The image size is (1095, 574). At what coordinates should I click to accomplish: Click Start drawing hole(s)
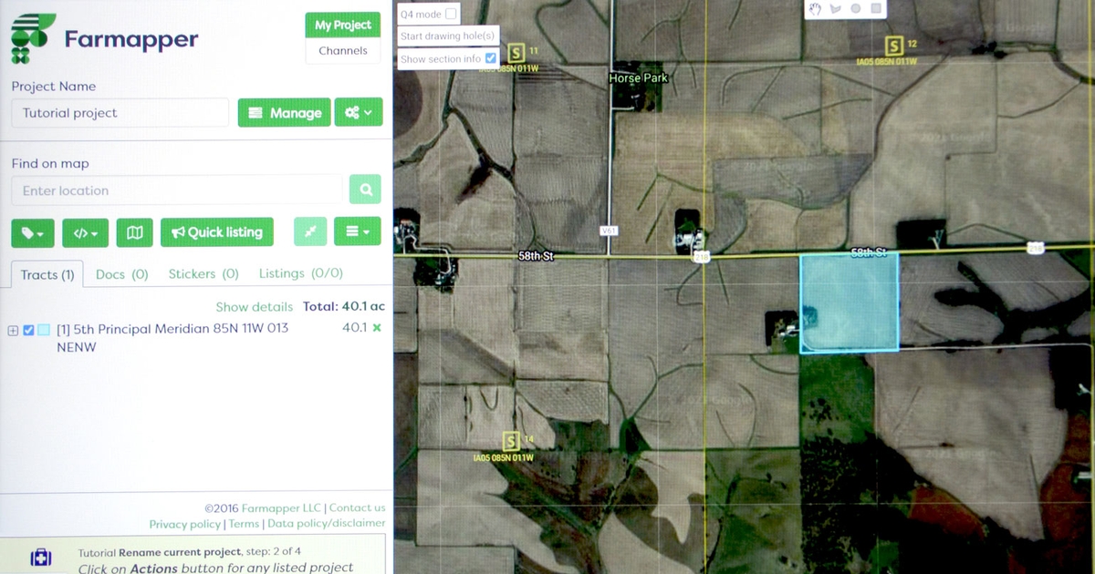coord(447,35)
